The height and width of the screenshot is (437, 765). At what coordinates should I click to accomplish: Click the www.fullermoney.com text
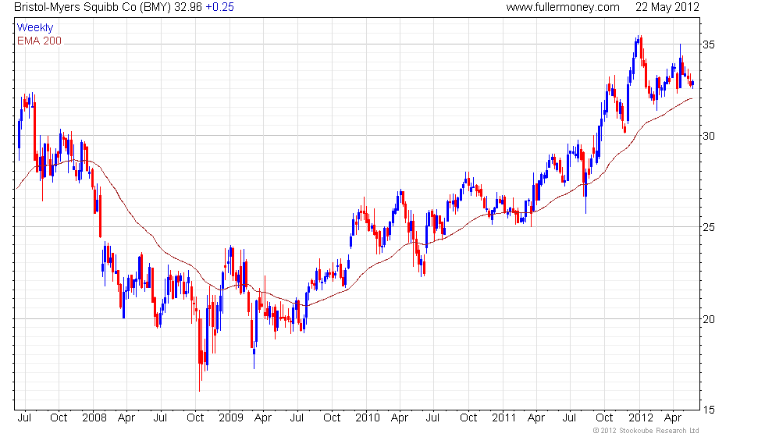pos(563,7)
